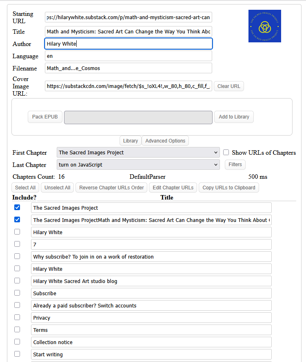The height and width of the screenshot is (362, 306).
Task: Click Unselect All chapters
Action: pos(58,188)
